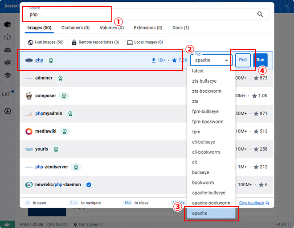Choose the apache-bullseye tag option
This screenshot has height=228, width=294.
pyautogui.click(x=211, y=193)
